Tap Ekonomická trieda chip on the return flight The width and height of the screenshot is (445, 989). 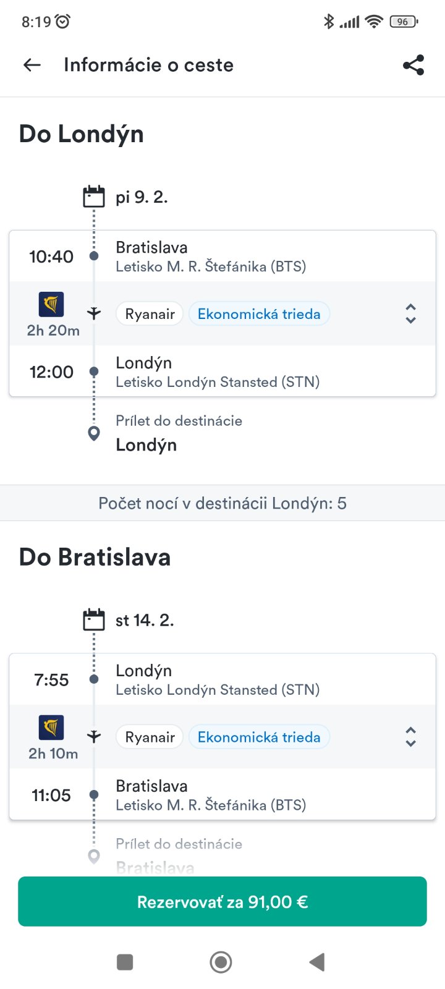tap(259, 737)
